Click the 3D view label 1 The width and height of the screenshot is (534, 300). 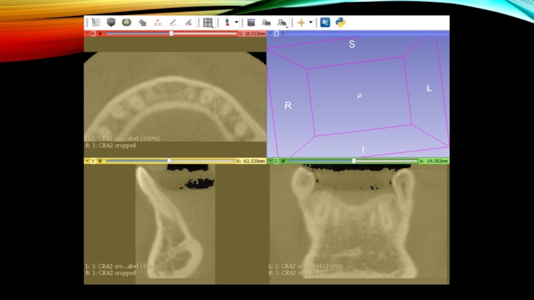276,34
